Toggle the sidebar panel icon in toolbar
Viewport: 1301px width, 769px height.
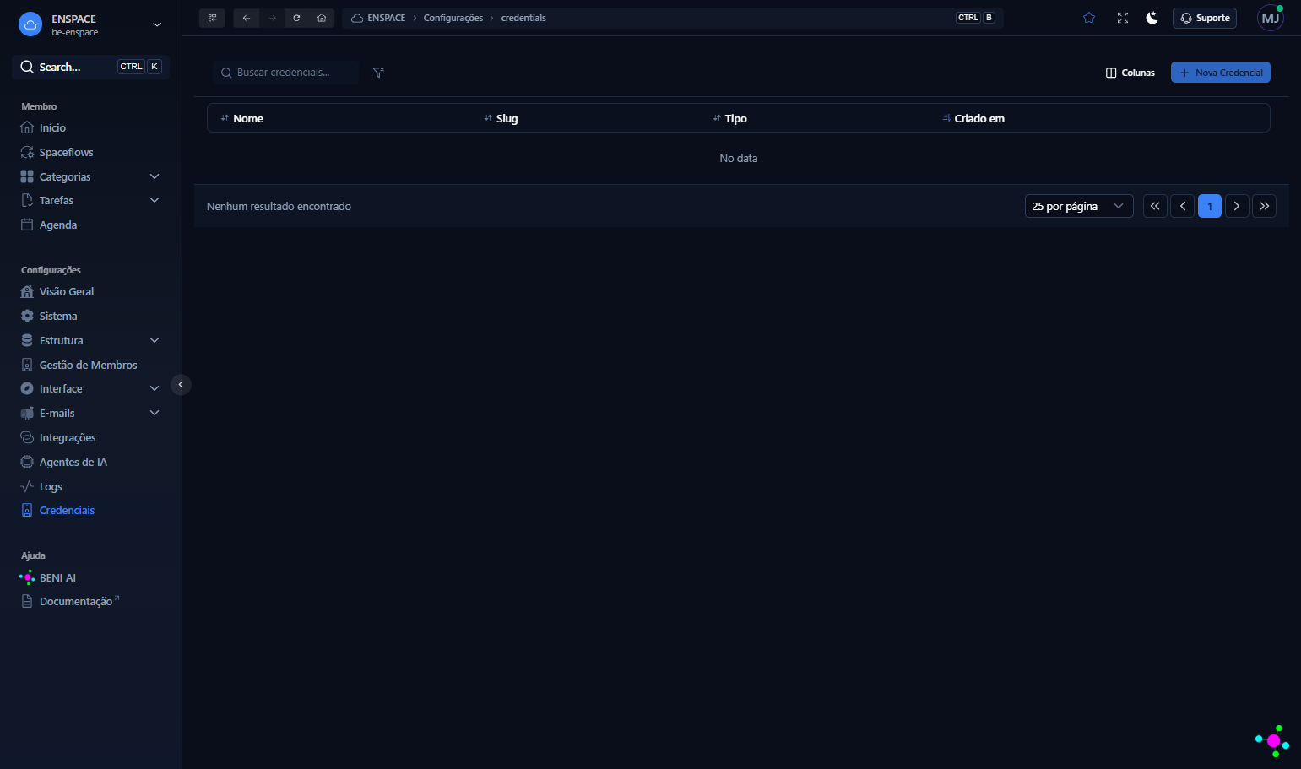point(212,18)
